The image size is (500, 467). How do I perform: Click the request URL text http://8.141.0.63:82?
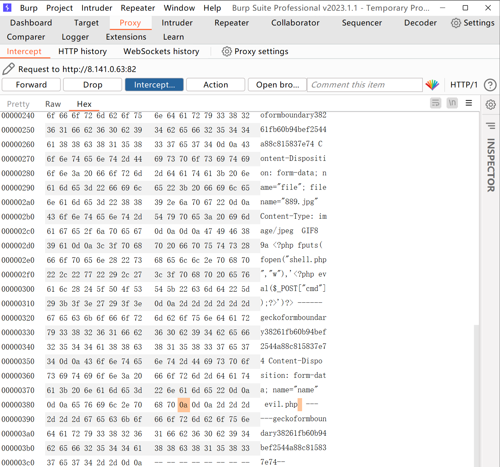pyautogui.click(x=99, y=69)
